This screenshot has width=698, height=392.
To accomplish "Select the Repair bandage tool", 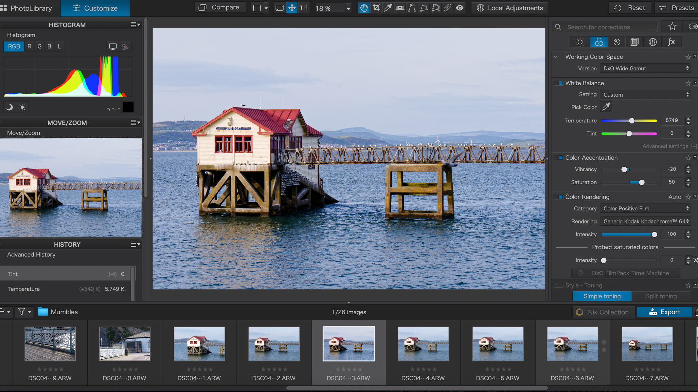I will point(447,8).
